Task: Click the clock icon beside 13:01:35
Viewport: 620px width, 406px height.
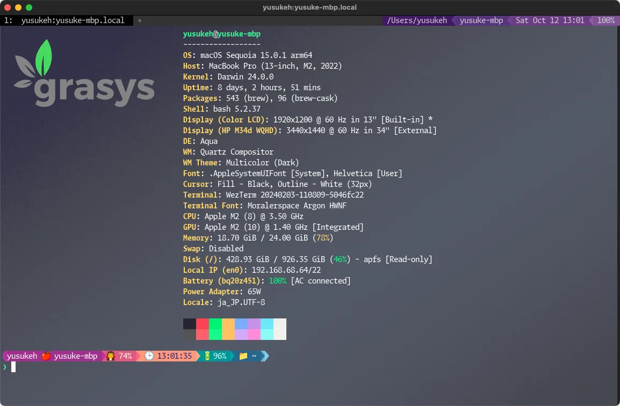Action: click(x=149, y=356)
